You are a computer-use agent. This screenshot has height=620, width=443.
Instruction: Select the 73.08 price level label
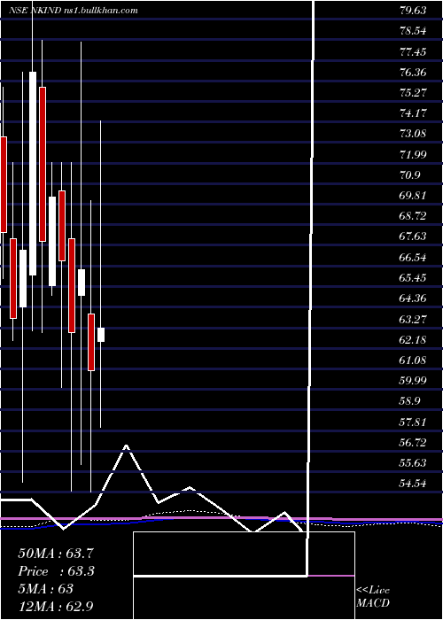tap(413, 133)
